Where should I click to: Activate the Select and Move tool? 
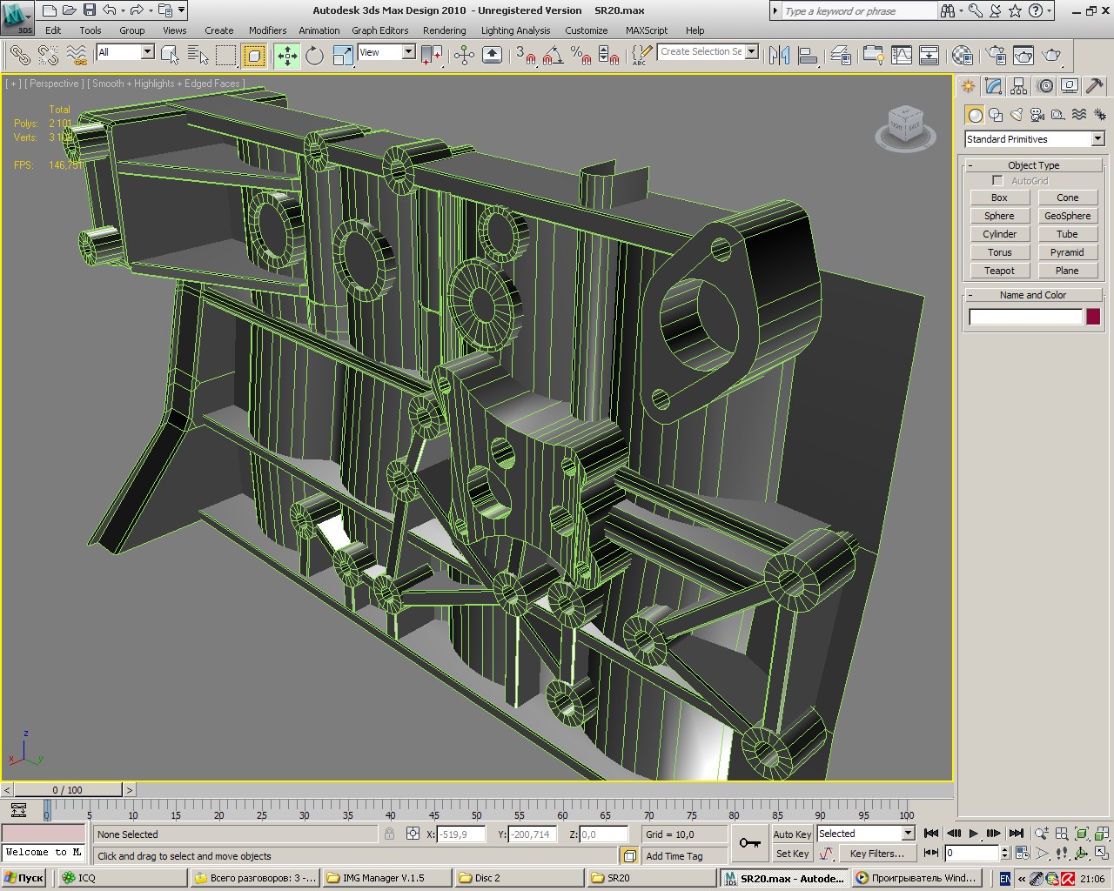[x=286, y=56]
